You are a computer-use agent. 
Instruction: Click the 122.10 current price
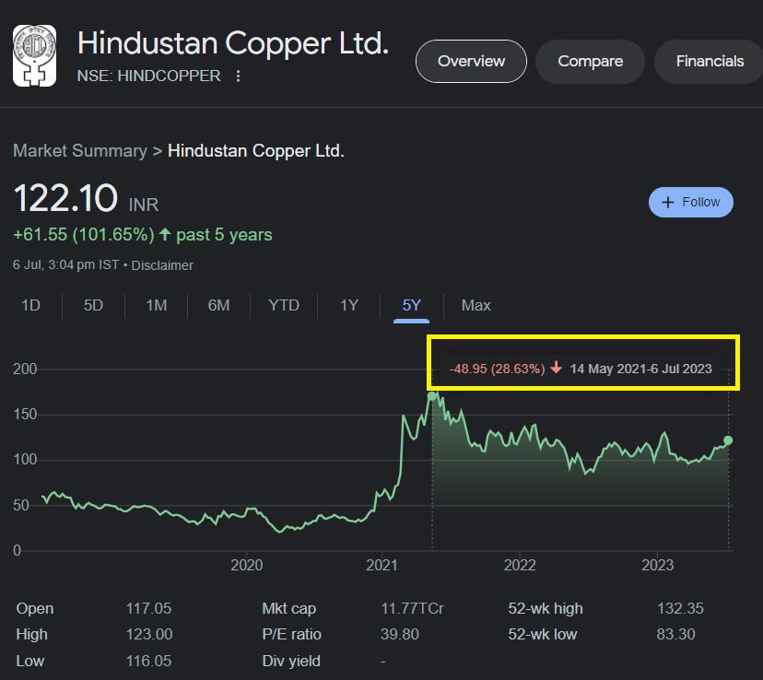pyautogui.click(x=65, y=198)
